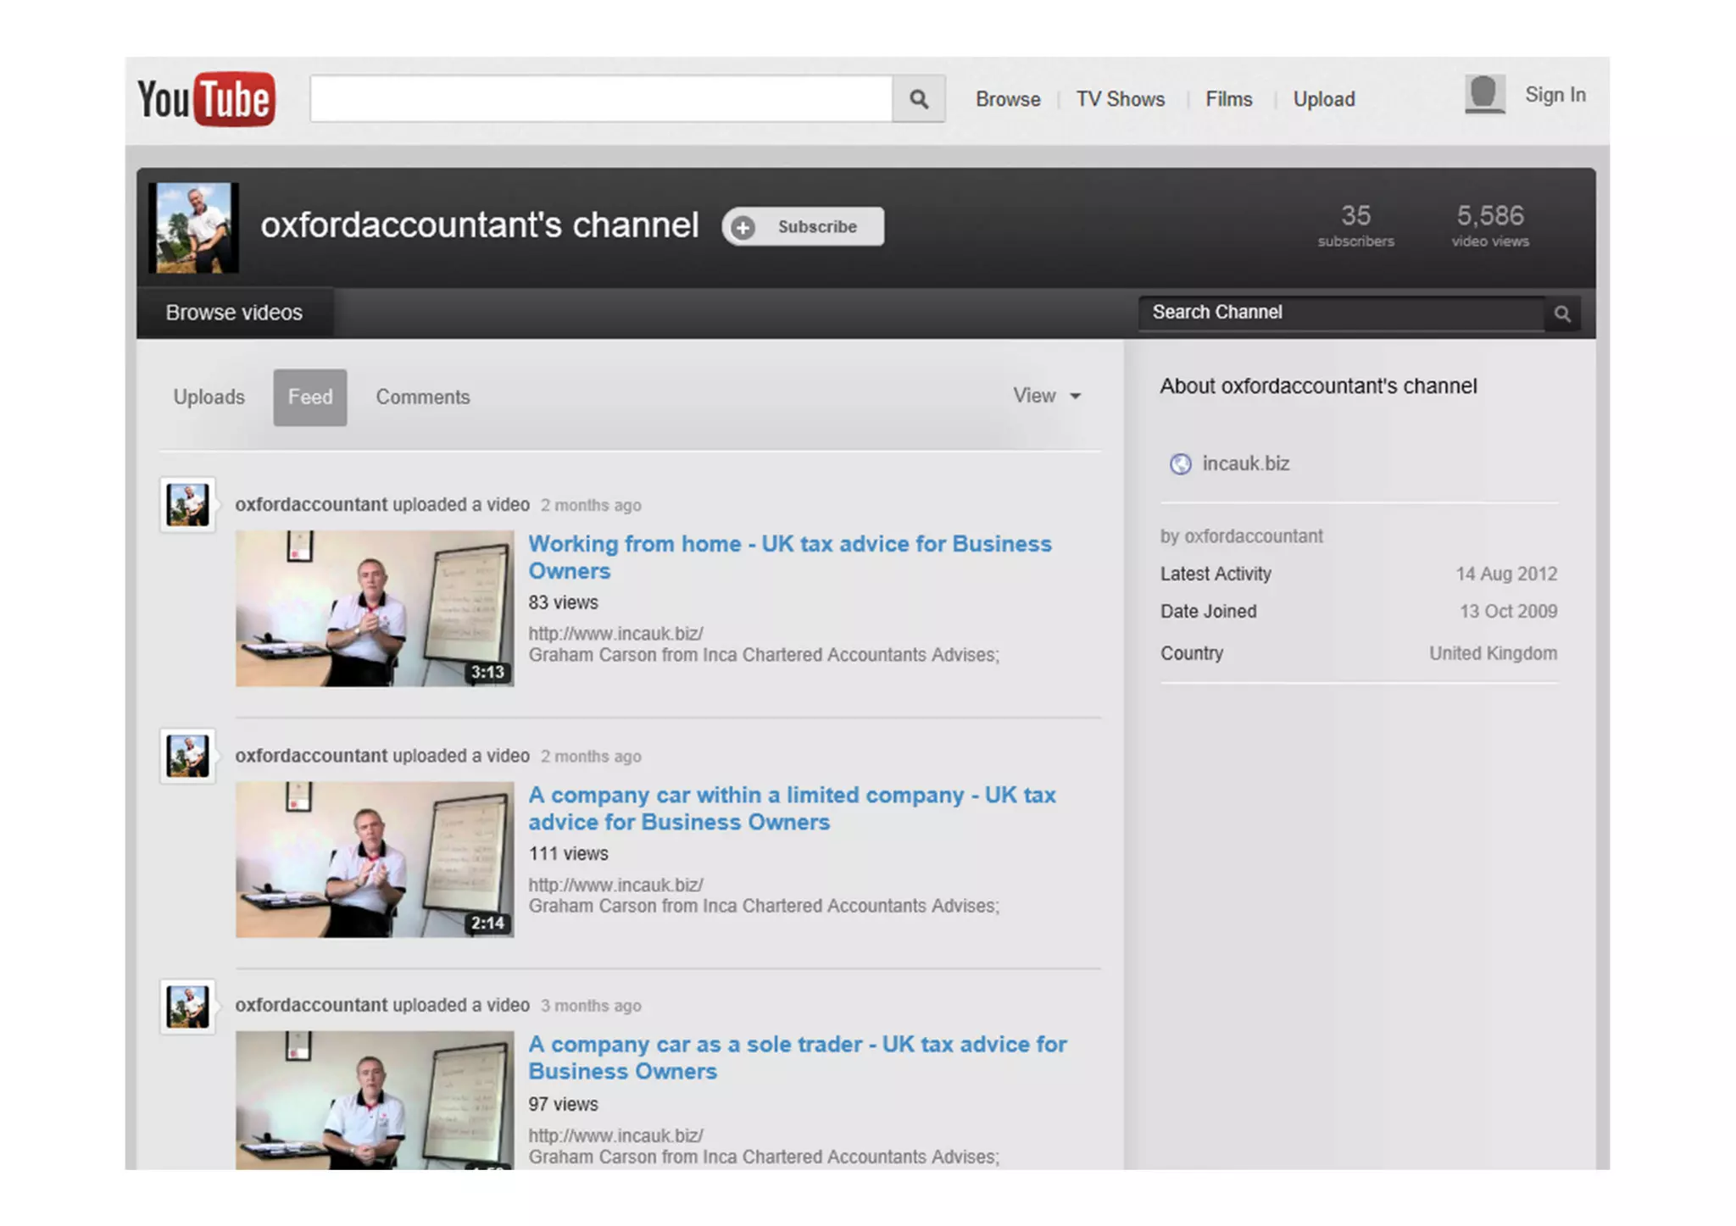The height and width of the screenshot is (1226, 1736).
Task: Click the plus icon on the Subscribe button
Action: tap(743, 227)
